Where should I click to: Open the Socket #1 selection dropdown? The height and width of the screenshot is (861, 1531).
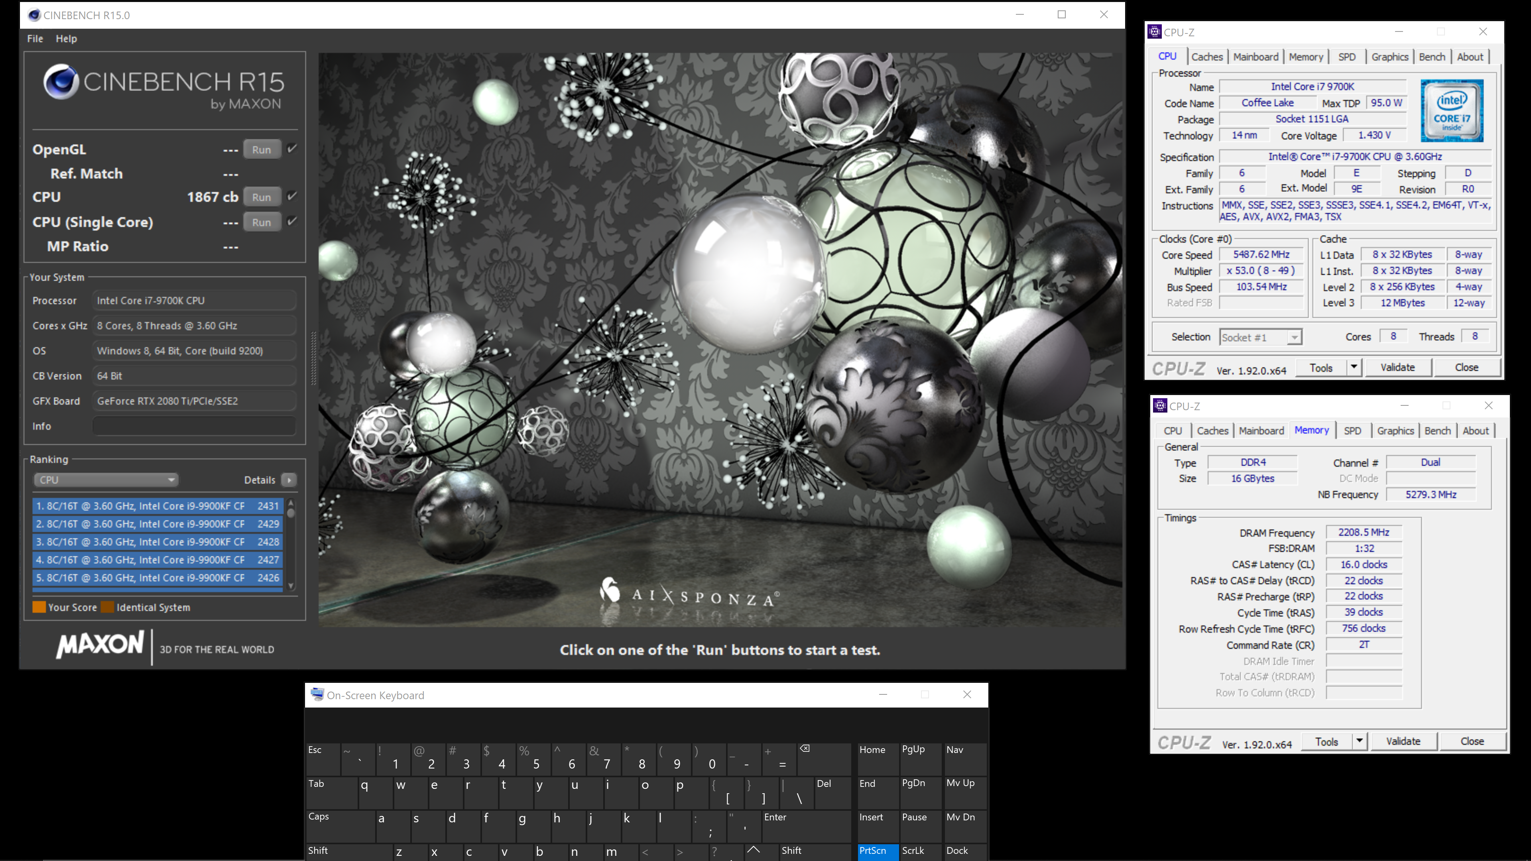[x=1261, y=338]
